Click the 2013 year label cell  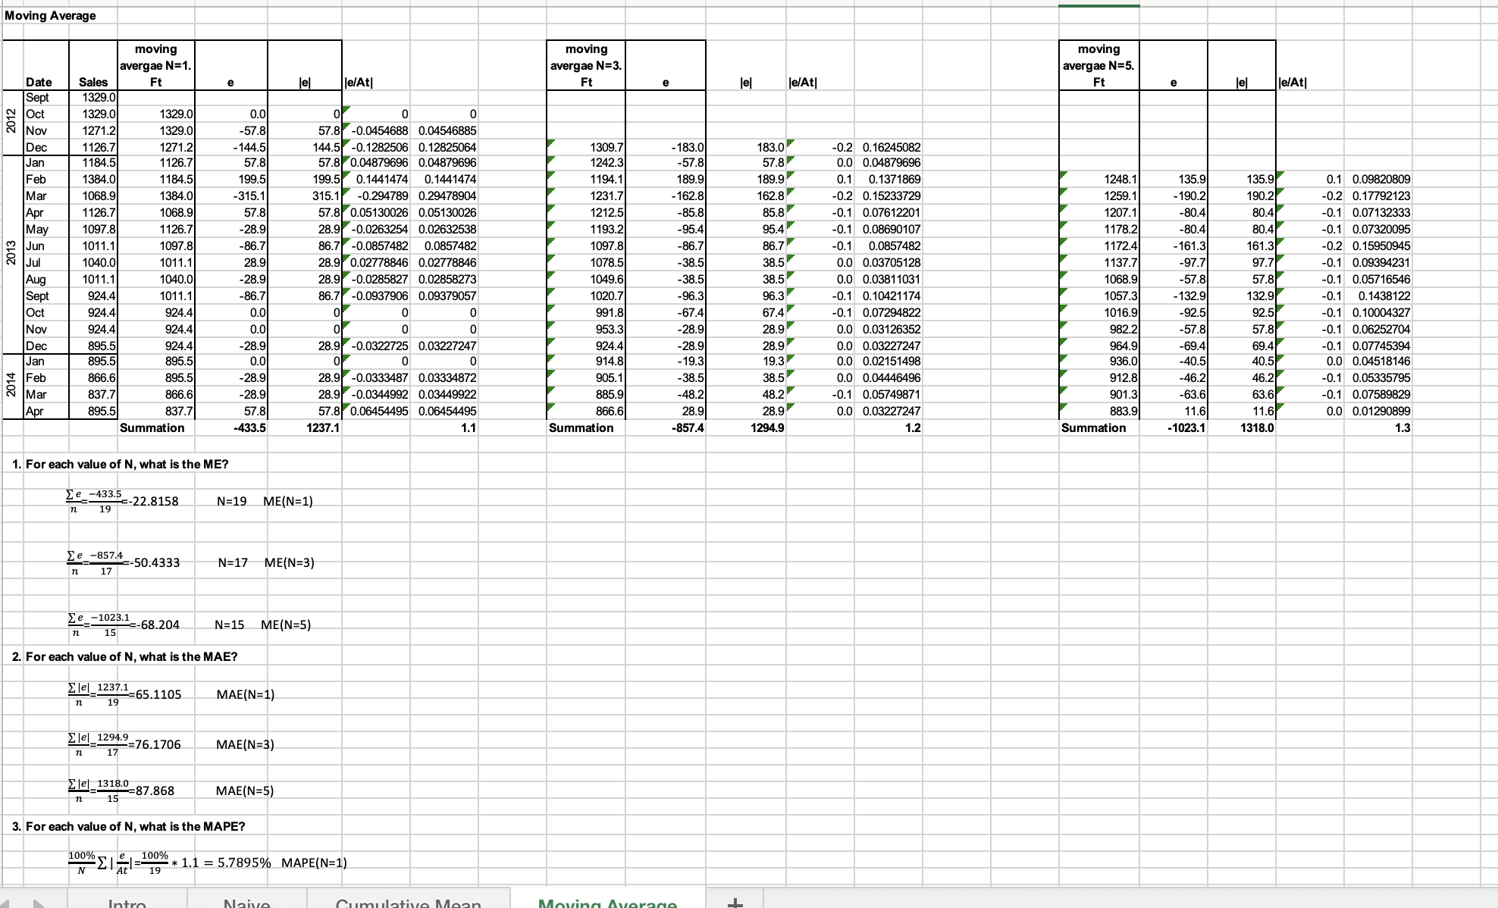point(11,254)
